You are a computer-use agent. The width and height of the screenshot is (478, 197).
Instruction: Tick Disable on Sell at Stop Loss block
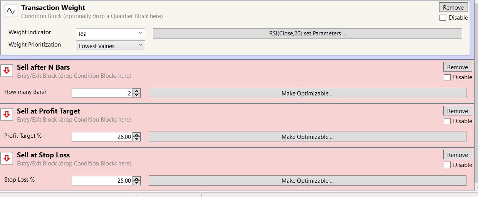click(447, 165)
